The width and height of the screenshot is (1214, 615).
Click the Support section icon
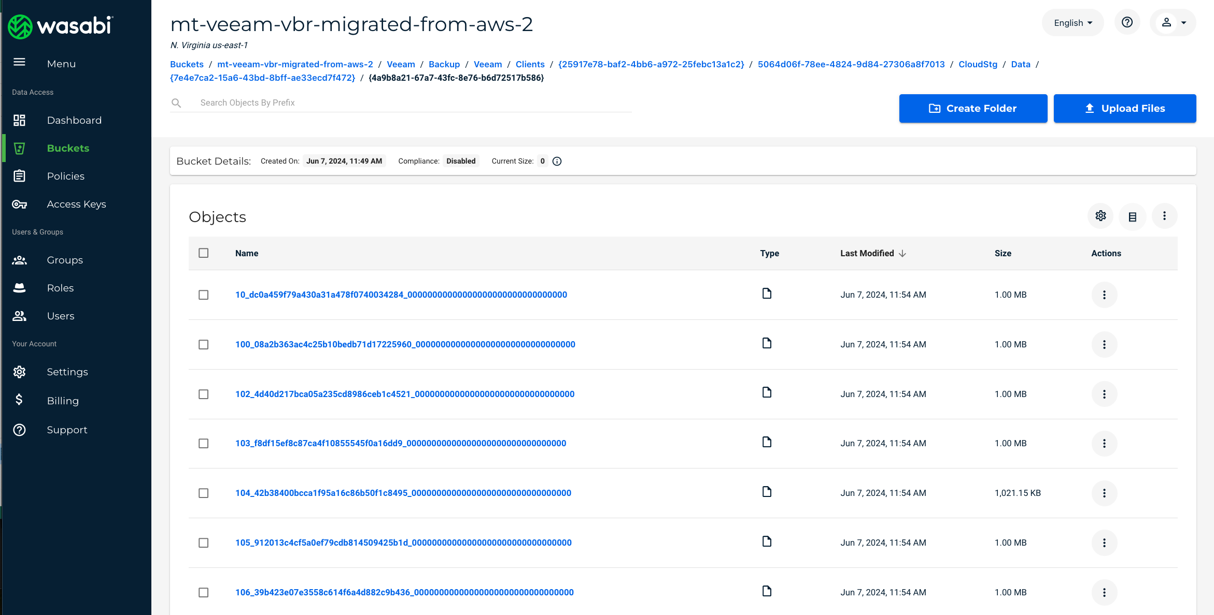coord(20,430)
